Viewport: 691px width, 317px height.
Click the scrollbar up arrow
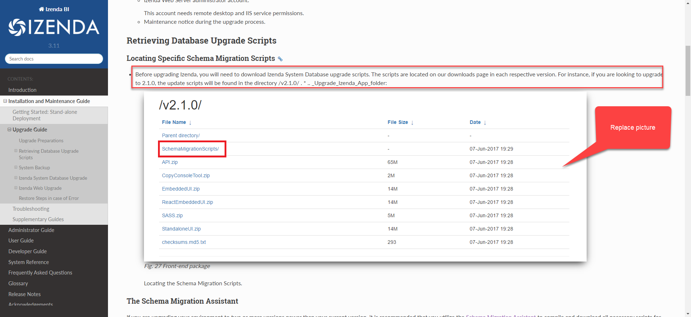pyautogui.click(x=688, y=3)
